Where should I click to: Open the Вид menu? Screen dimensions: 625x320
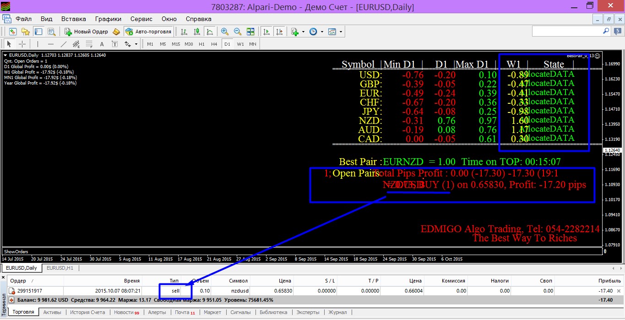coord(46,19)
